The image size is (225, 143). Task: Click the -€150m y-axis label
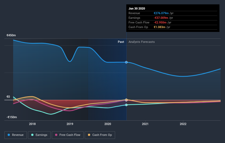click(x=12, y=117)
